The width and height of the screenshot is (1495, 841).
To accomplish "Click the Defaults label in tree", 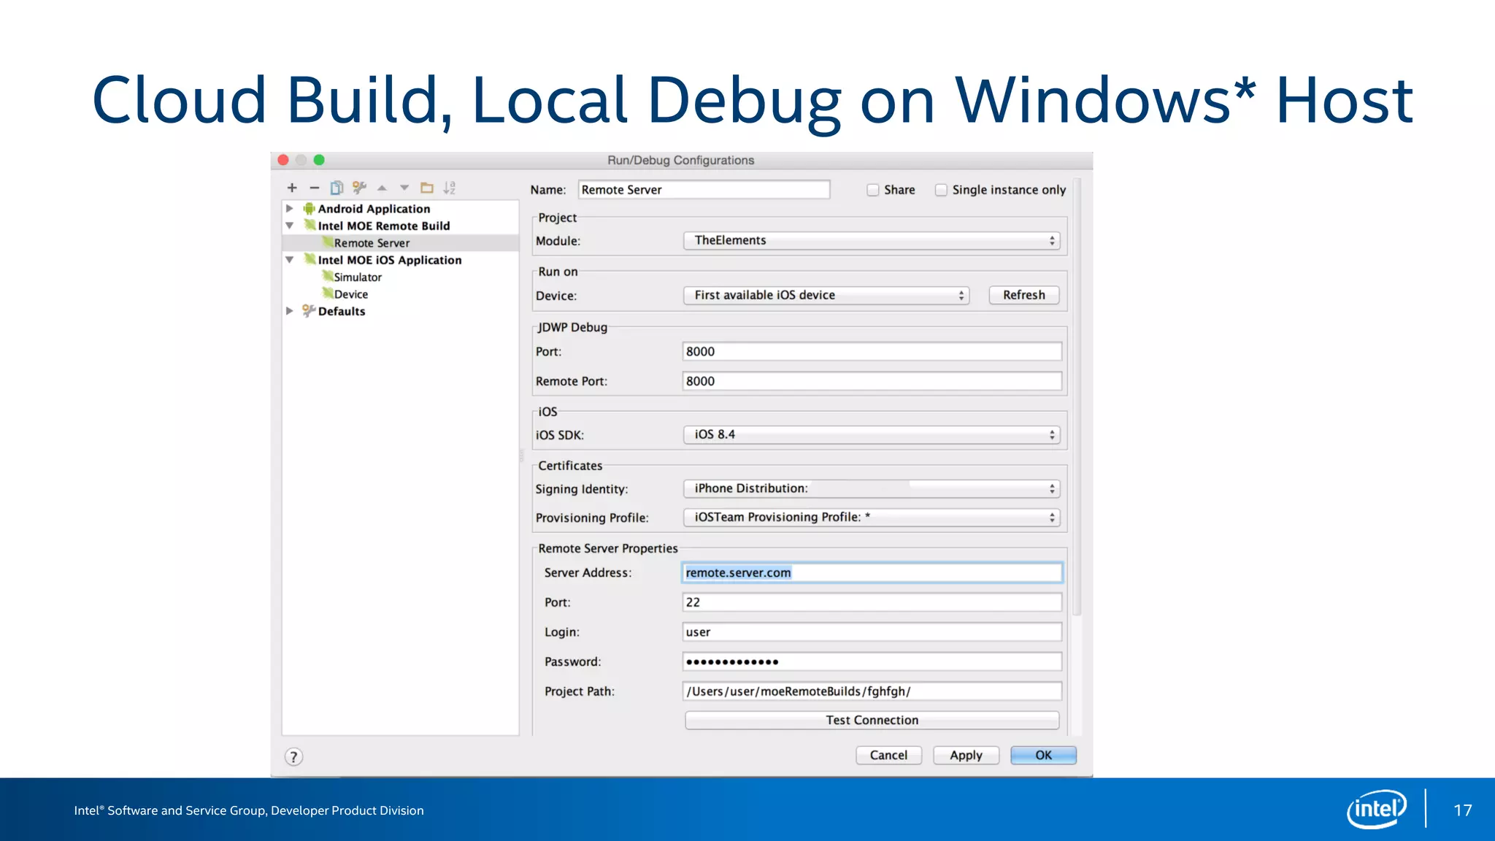I will click(342, 311).
